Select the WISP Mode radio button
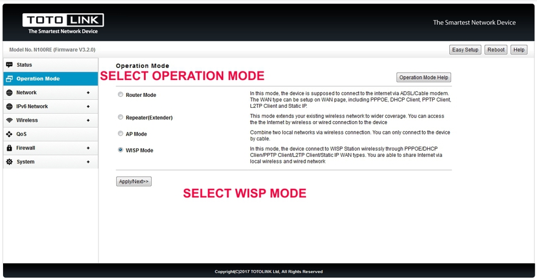The height and width of the screenshot is (279, 537). point(120,149)
